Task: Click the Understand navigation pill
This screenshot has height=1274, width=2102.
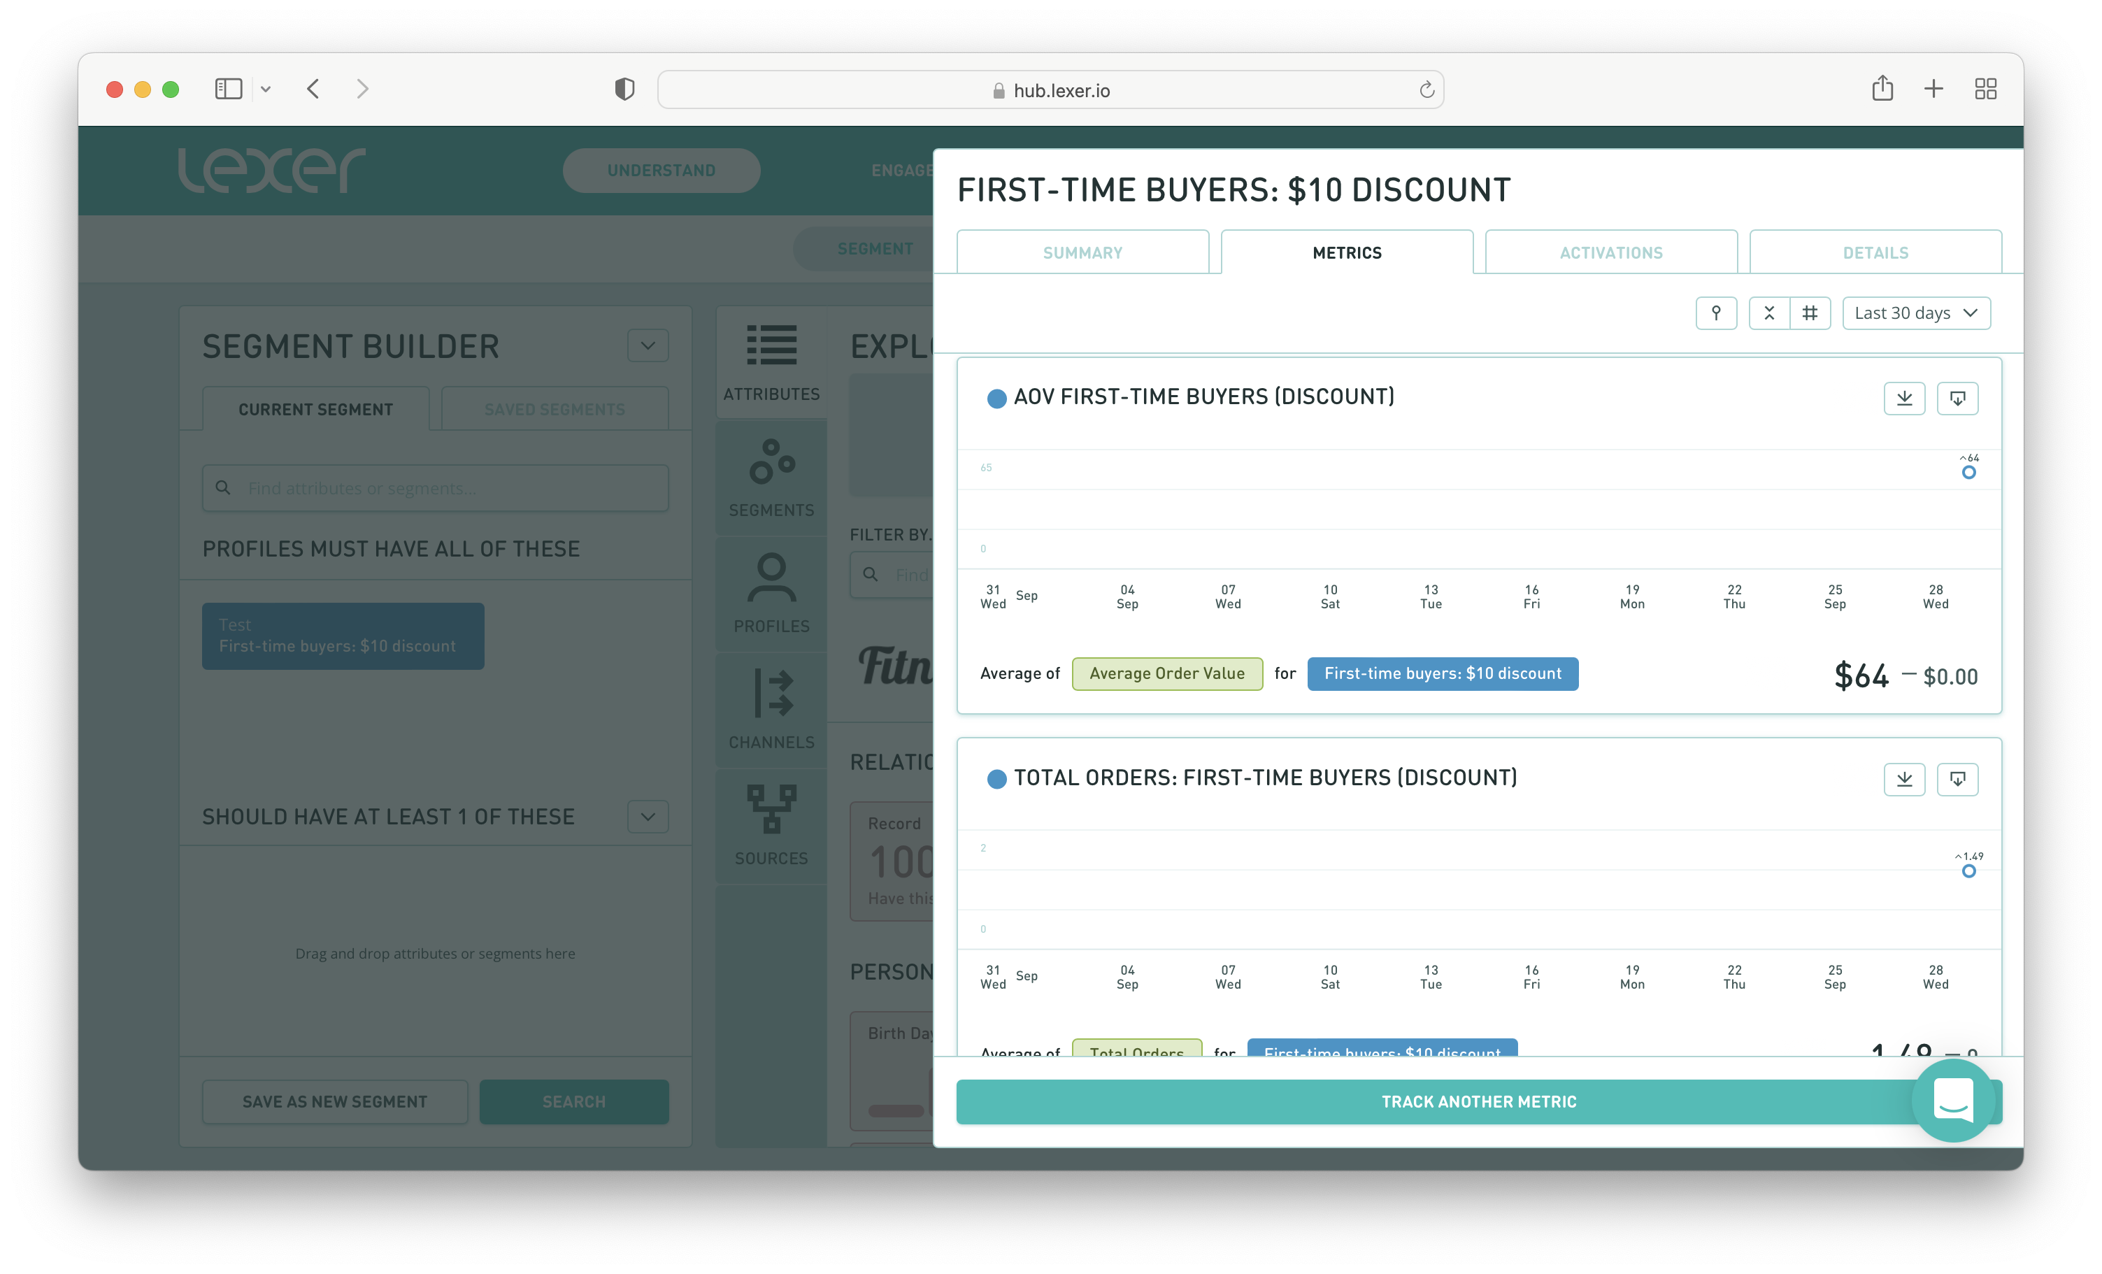Action: [x=661, y=170]
